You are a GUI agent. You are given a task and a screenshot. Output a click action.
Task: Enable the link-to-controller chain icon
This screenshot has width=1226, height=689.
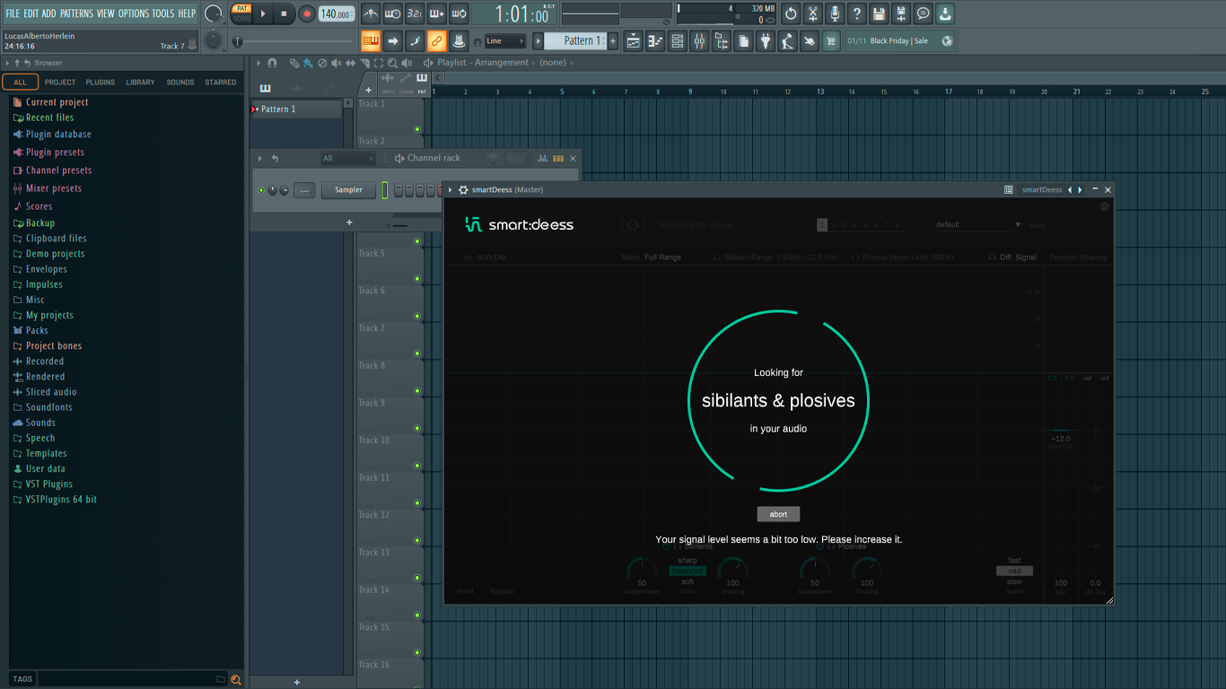point(436,40)
